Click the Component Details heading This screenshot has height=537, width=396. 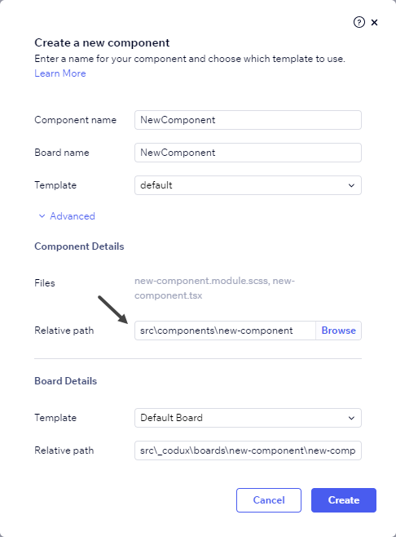(79, 246)
